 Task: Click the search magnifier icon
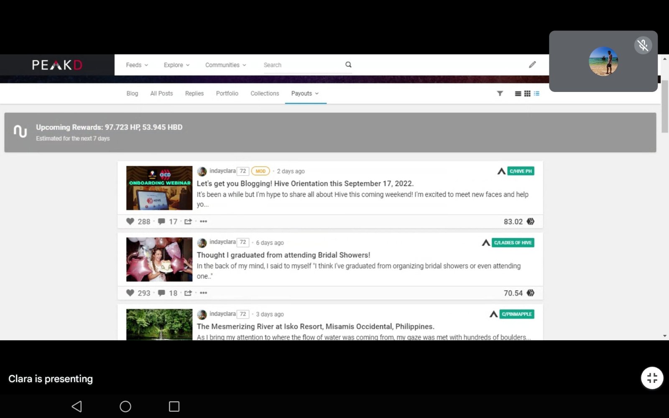tap(348, 64)
